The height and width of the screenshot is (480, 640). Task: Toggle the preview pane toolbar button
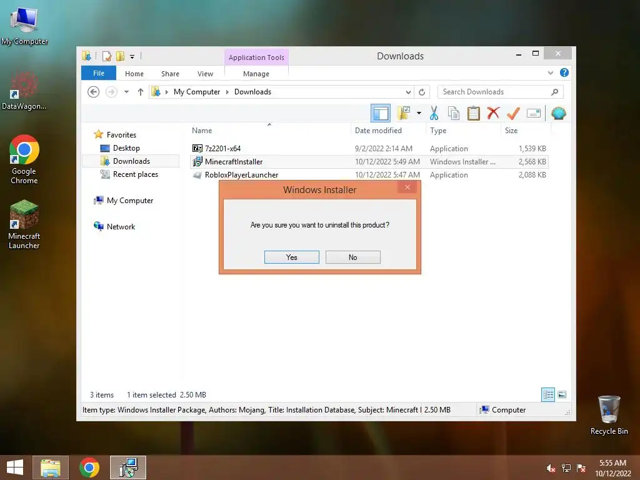381,113
